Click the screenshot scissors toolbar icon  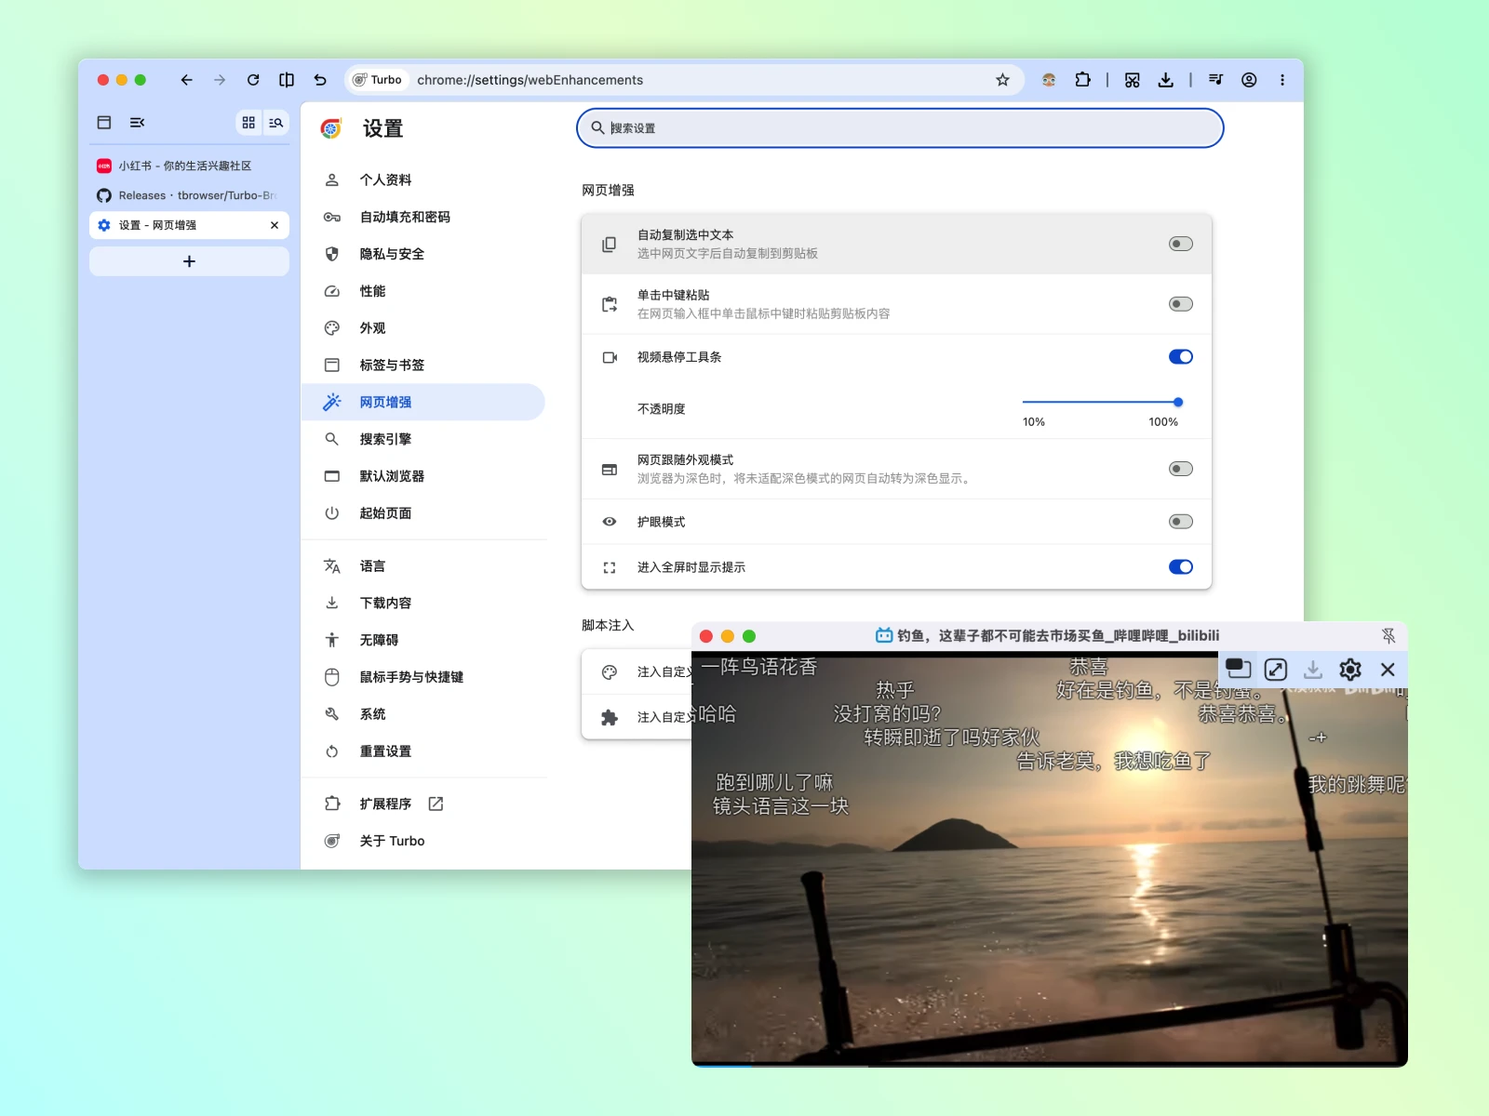coord(1132,80)
